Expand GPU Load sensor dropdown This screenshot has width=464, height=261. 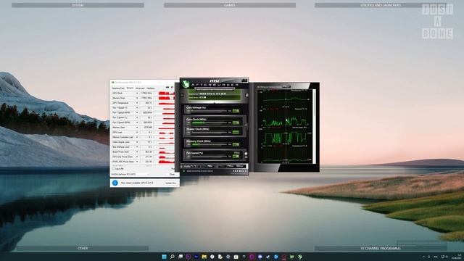[x=137, y=132]
